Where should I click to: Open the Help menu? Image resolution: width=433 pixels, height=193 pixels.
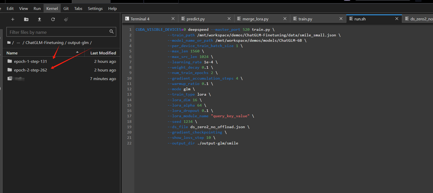point(112,8)
